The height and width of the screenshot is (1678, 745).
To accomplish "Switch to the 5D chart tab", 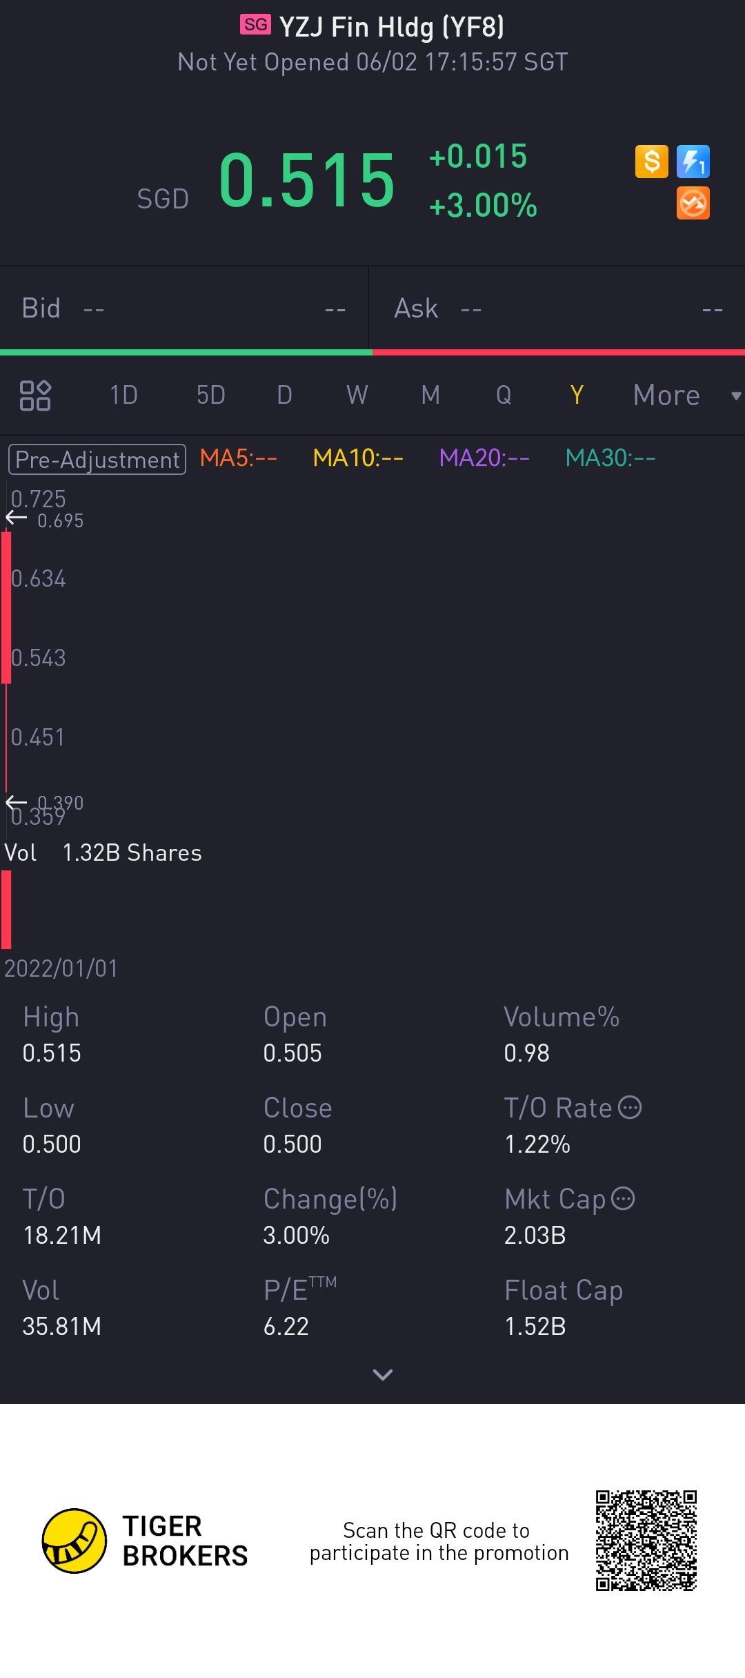I will point(211,396).
